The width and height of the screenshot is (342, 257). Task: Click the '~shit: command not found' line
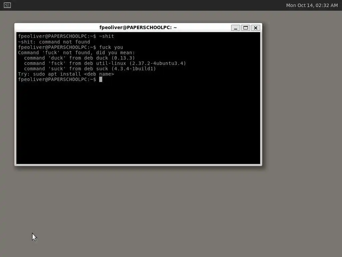54,42
